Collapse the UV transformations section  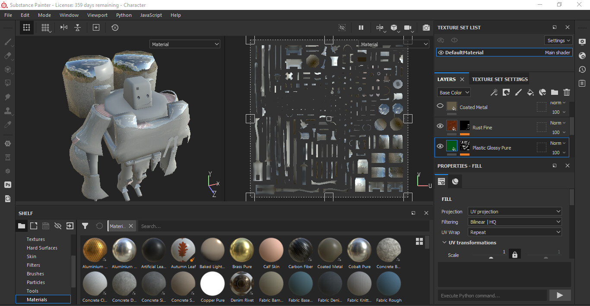point(444,242)
